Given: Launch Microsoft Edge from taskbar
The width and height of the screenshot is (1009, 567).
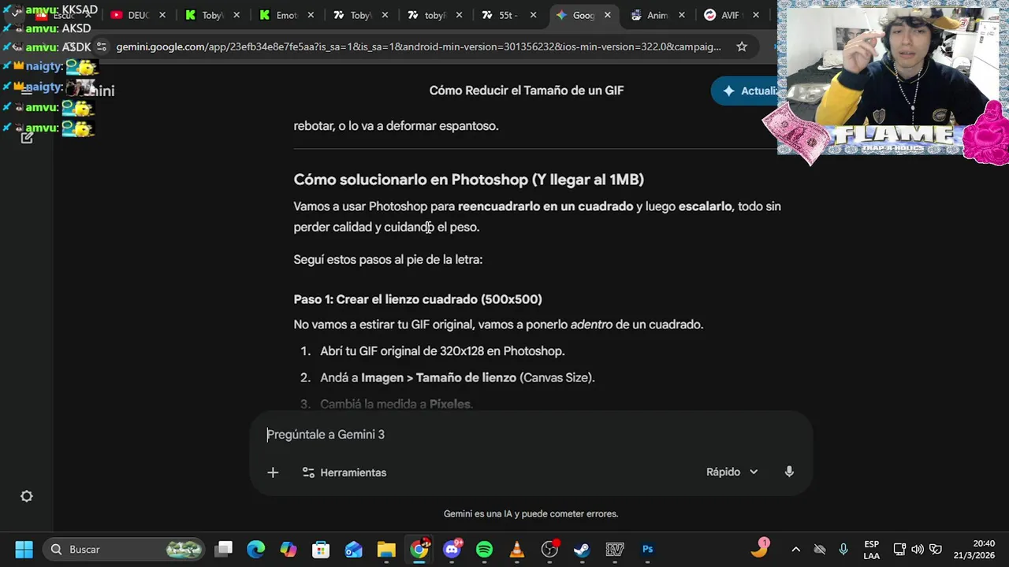Looking at the screenshot, I should click(255, 549).
